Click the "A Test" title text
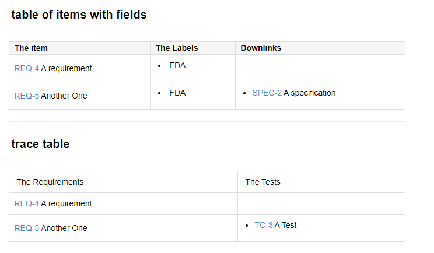 click(x=285, y=226)
